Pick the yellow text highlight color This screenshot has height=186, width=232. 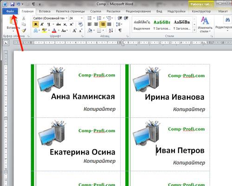pos(44,31)
